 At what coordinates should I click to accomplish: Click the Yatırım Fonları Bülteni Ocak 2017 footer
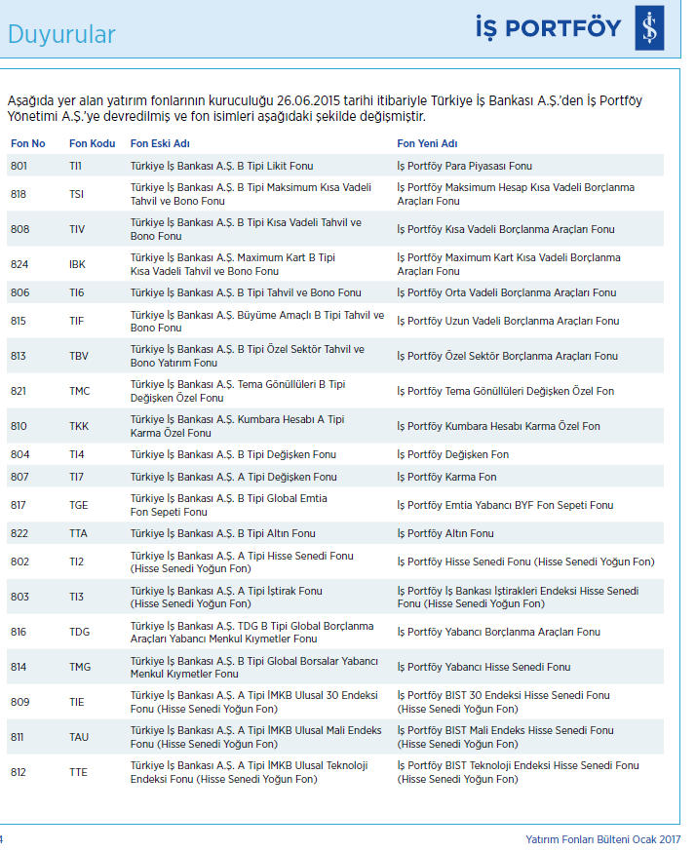click(x=602, y=839)
